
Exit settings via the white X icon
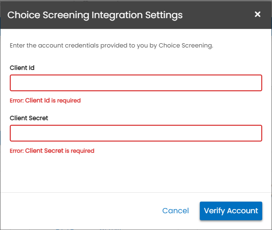[258, 14]
